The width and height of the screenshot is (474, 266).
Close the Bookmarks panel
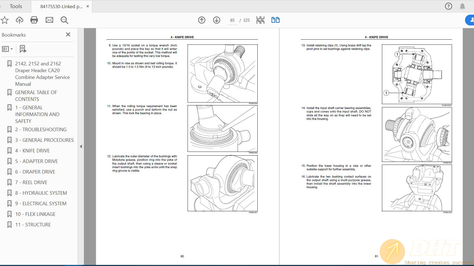click(x=68, y=34)
